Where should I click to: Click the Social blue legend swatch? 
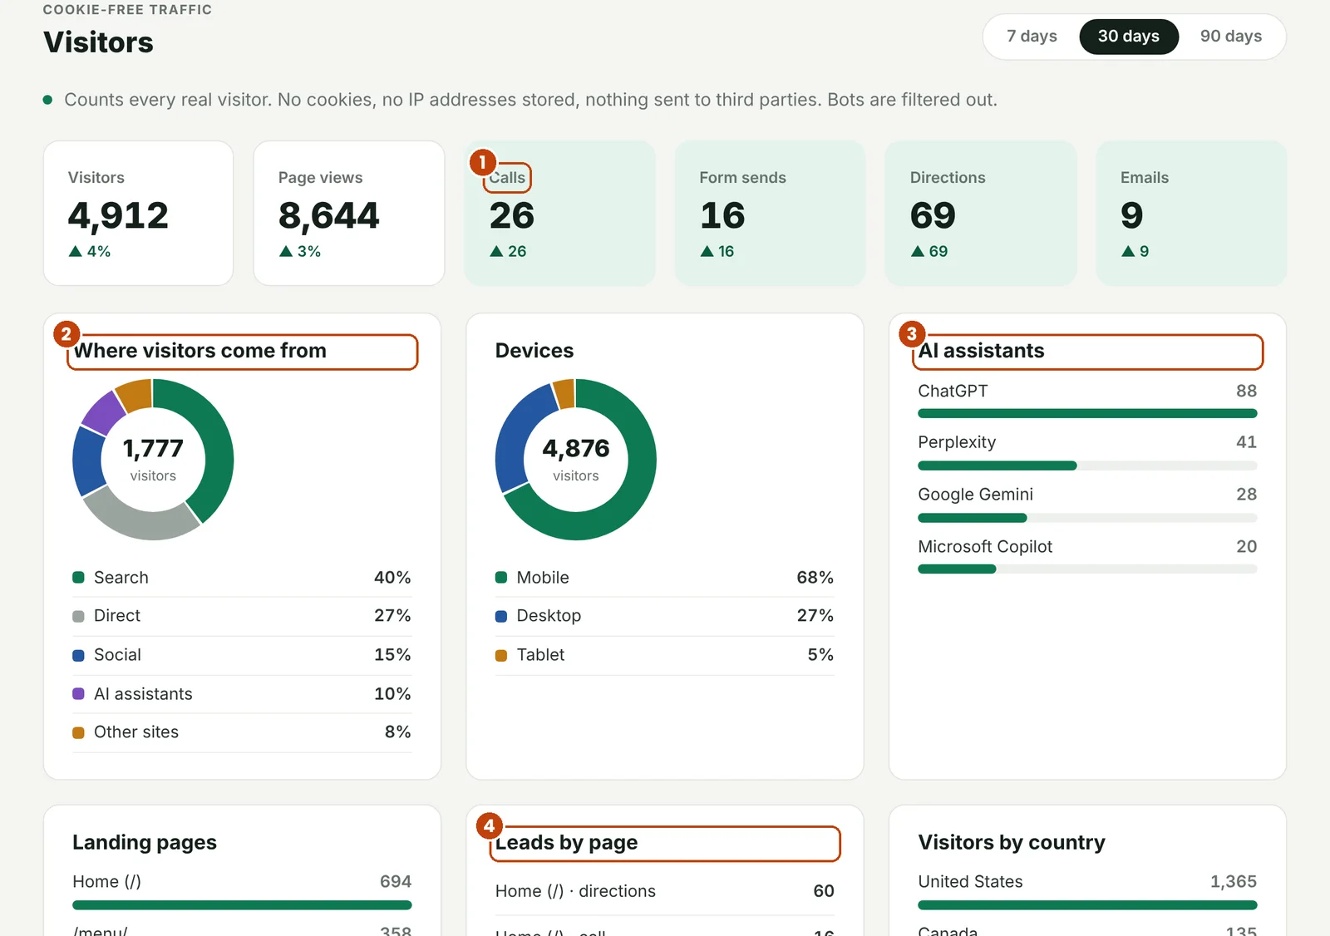pyautogui.click(x=79, y=655)
